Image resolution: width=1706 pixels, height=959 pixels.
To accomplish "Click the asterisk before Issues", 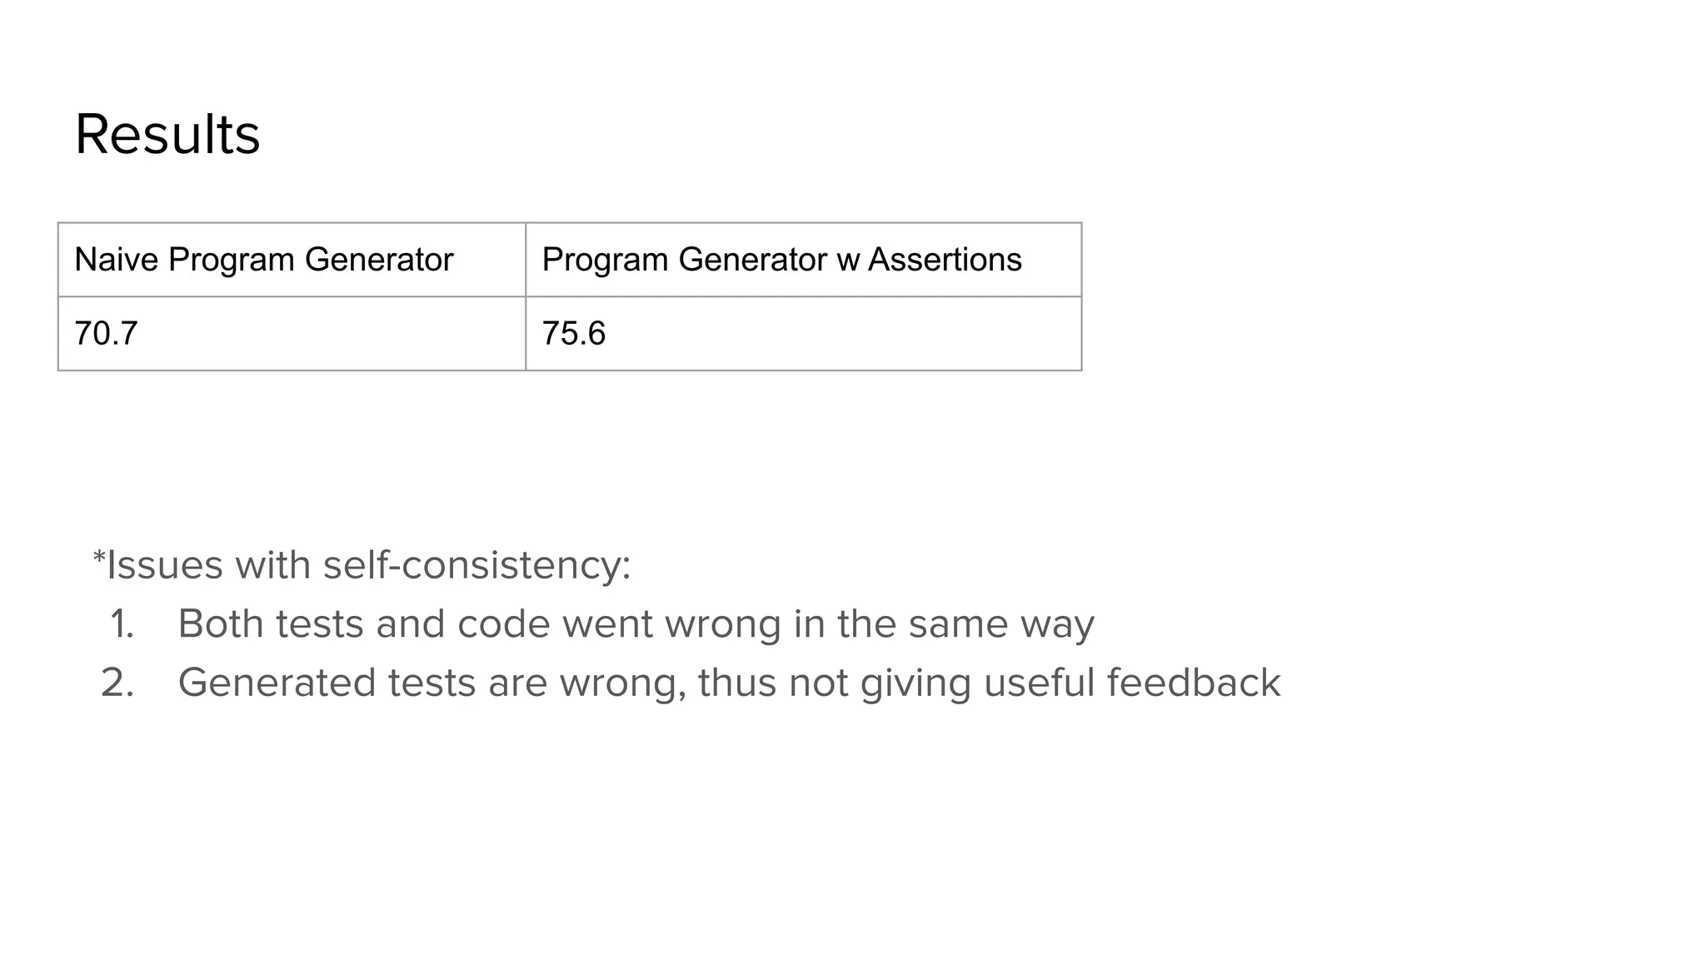I will coord(98,556).
